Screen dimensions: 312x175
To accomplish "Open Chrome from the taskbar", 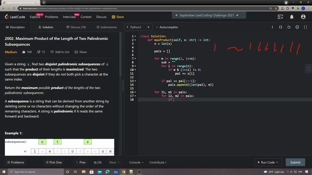I will point(123,172).
